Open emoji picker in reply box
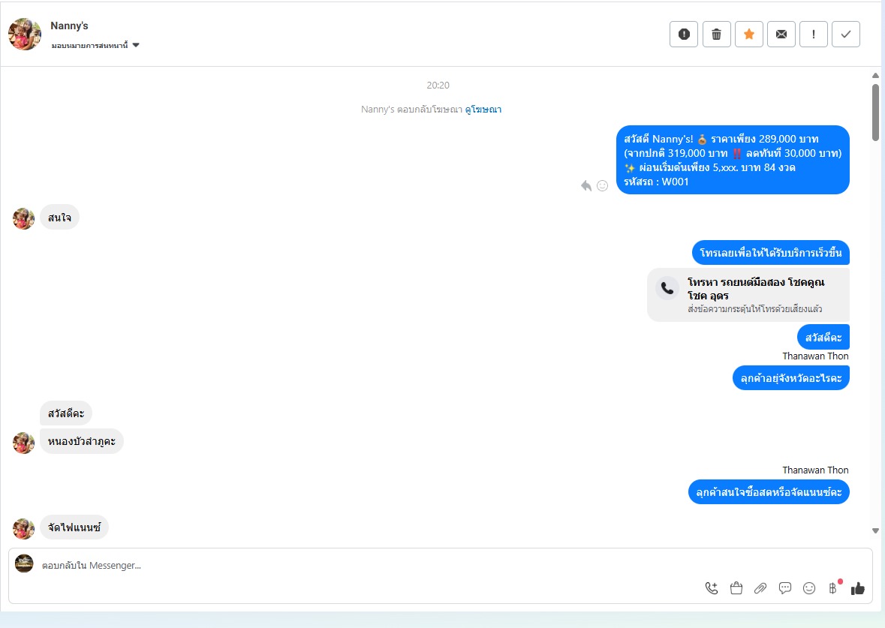885x628 pixels. point(808,588)
